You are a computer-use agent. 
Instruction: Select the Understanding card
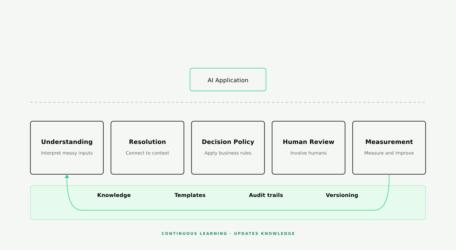point(67,148)
